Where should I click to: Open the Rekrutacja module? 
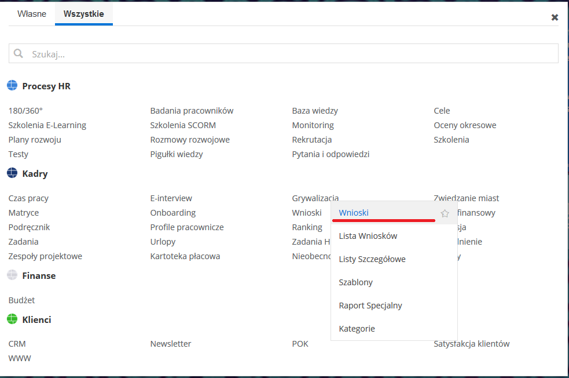pyautogui.click(x=312, y=140)
